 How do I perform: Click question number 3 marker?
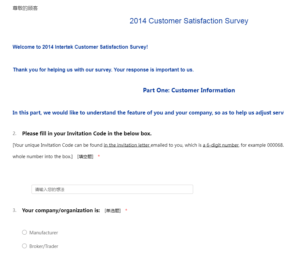point(15,210)
